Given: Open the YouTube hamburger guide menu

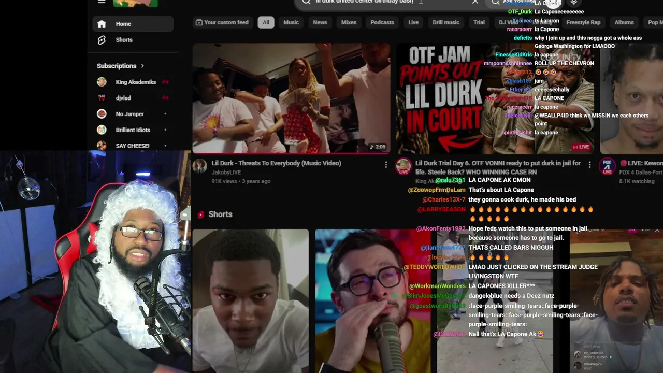Looking at the screenshot, I should coord(102,2).
